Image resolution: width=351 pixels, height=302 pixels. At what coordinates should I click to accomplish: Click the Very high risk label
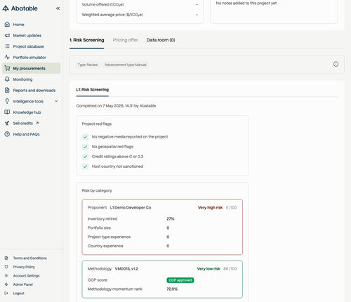pyautogui.click(x=210, y=207)
